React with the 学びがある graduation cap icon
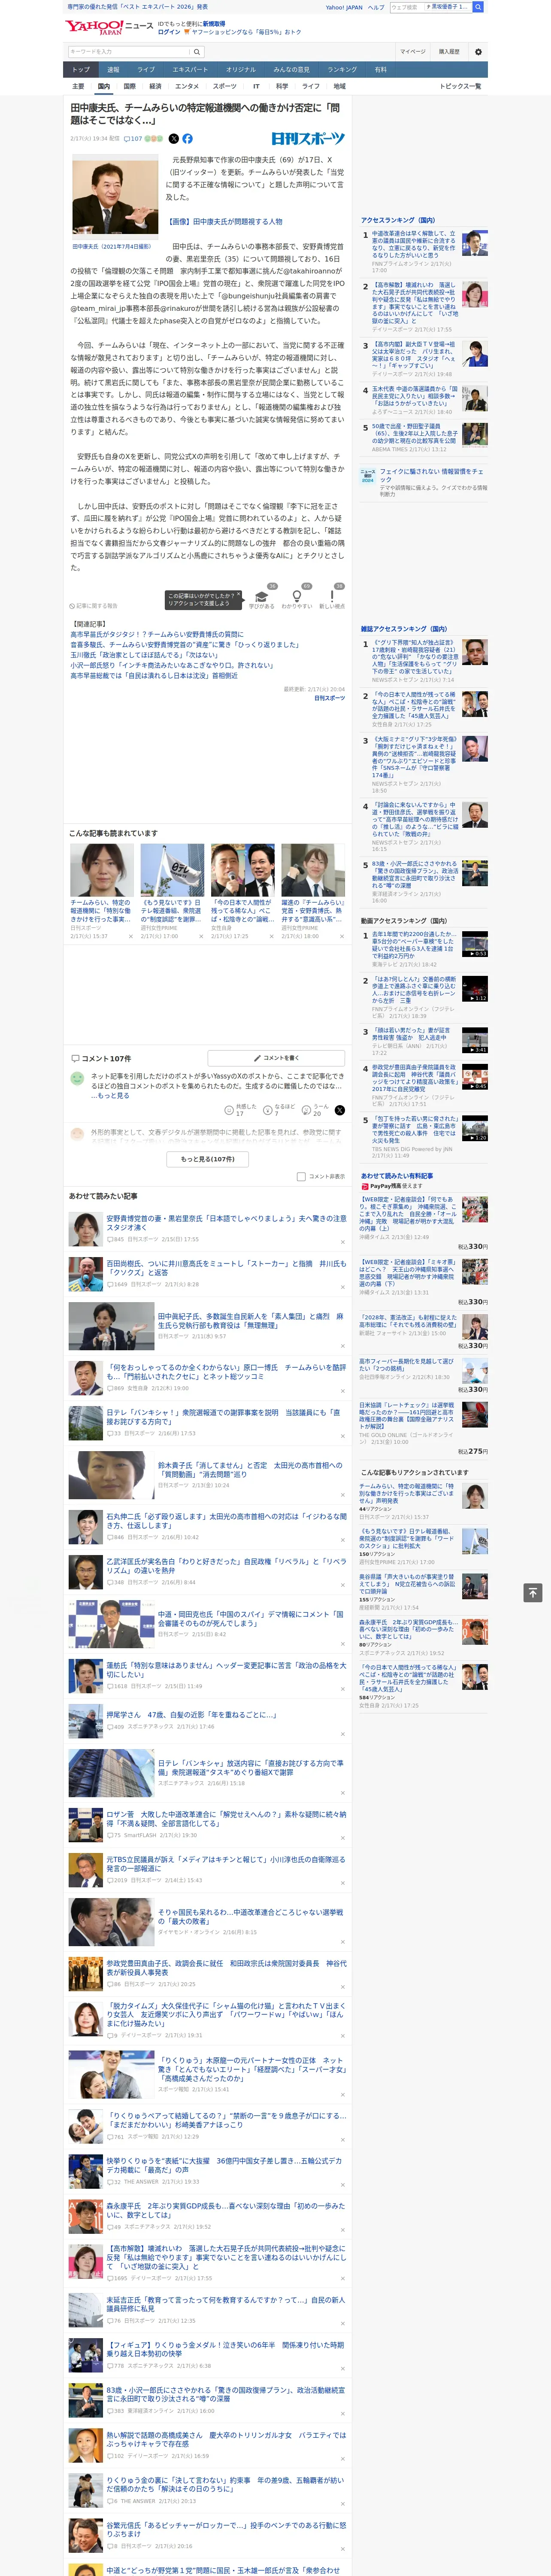 tap(262, 597)
